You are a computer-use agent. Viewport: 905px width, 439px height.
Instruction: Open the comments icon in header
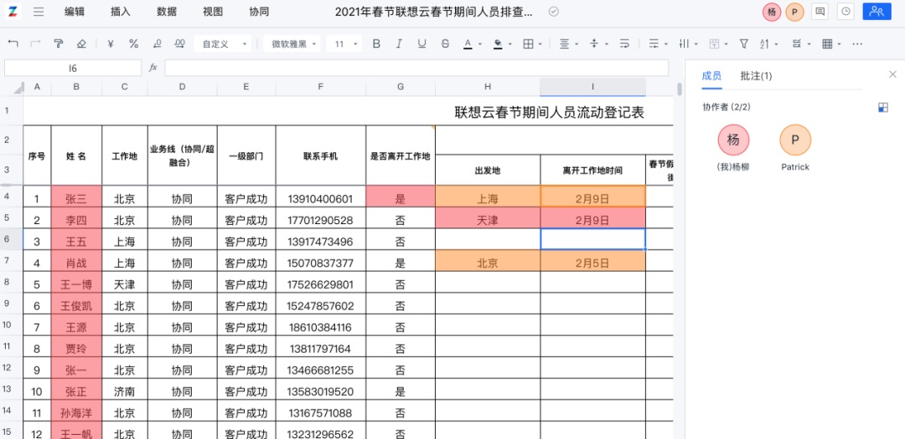[x=820, y=12]
